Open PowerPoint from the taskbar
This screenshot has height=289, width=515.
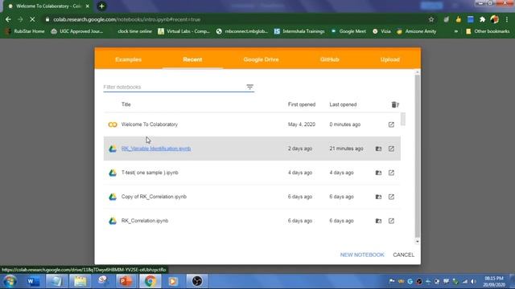pyautogui.click(x=126, y=281)
